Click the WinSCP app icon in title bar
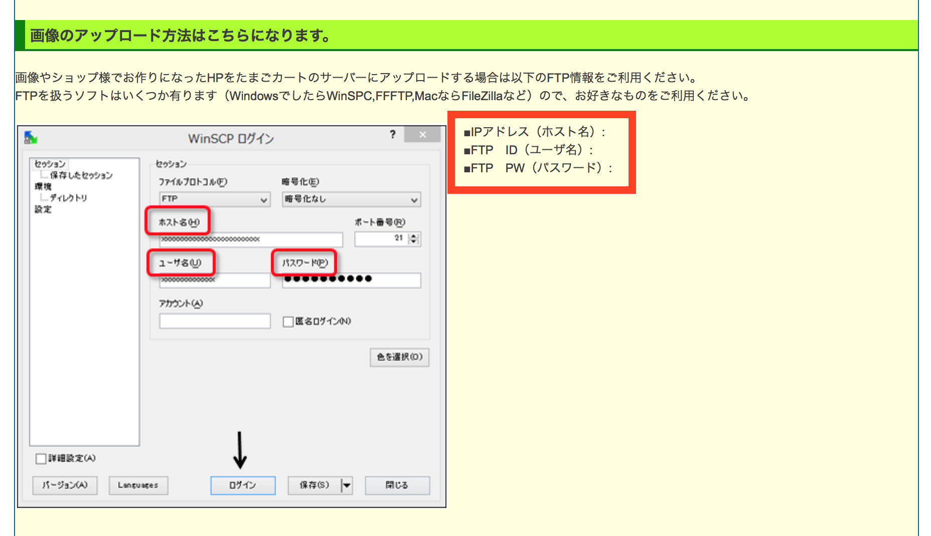 click(31, 137)
